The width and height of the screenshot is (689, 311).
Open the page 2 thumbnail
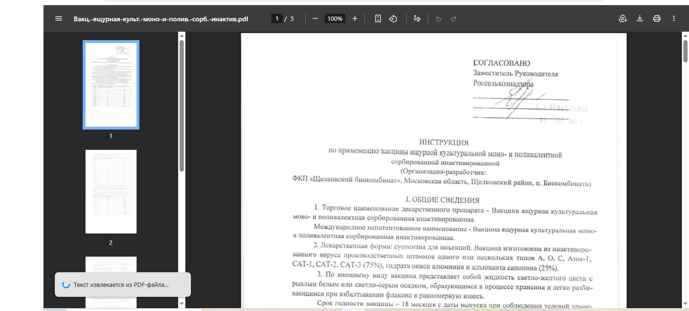click(111, 191)
